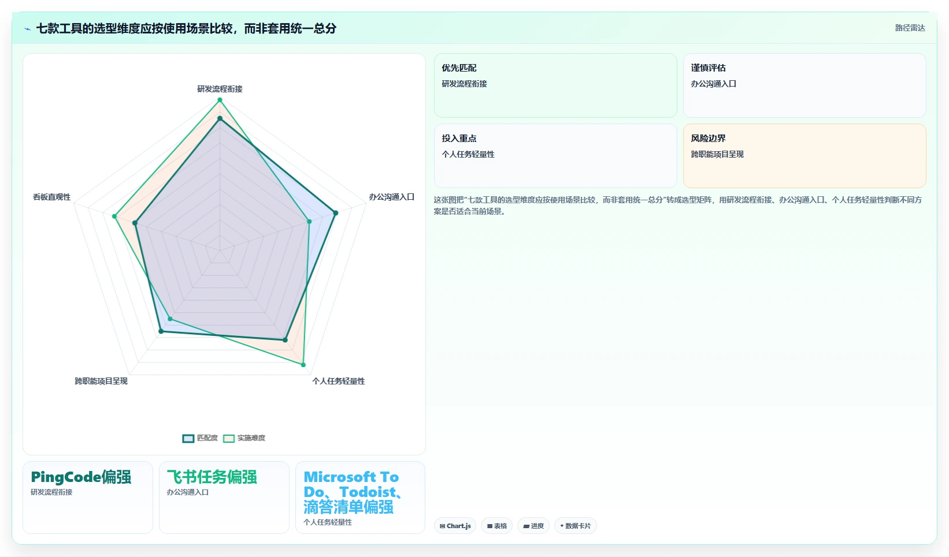Select the 表格 tag chip
949x557 pixels.
click(x=497, y=526)
